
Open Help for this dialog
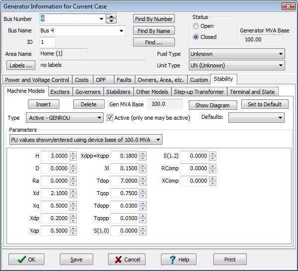tap(178, 259)
